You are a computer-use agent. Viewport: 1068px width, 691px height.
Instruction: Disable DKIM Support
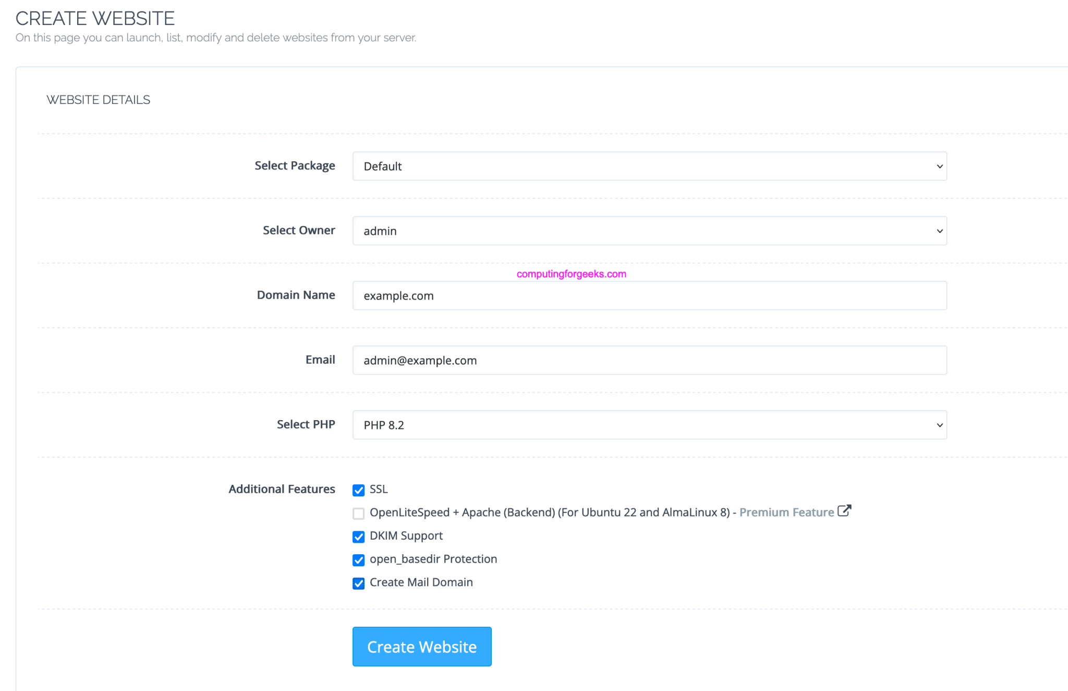coord(358,537)
